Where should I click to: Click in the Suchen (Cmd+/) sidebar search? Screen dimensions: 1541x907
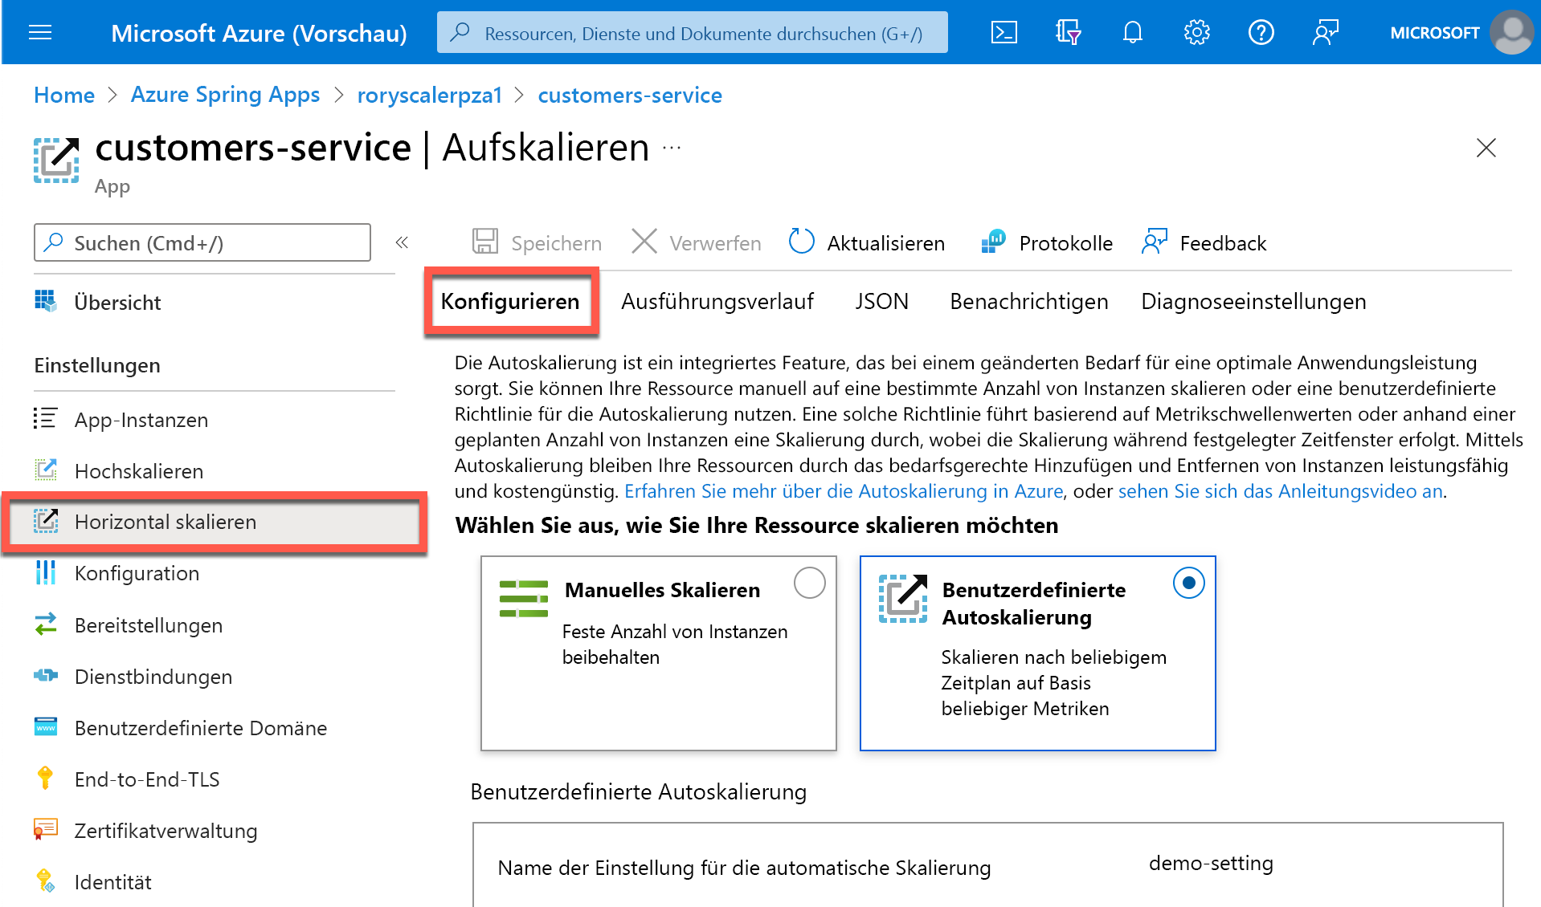(202, 242)
